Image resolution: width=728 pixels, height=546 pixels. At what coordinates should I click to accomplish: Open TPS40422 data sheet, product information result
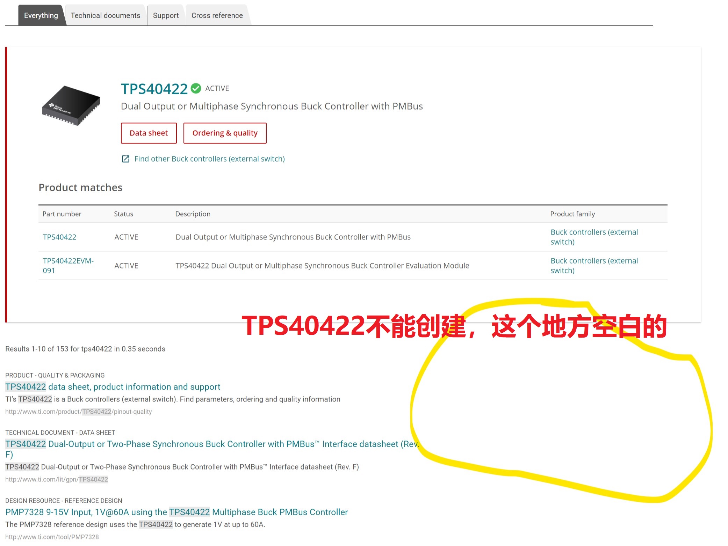tap(113, 387)
